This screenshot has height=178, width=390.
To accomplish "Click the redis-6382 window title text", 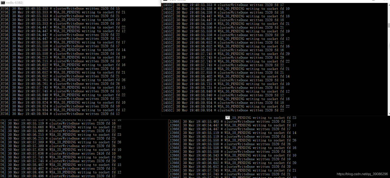I will tap(15, 2).
